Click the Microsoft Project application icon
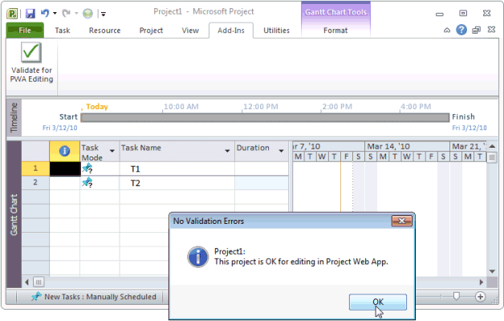Viewport: 504px width, 321px height. (x=12, y=14)
